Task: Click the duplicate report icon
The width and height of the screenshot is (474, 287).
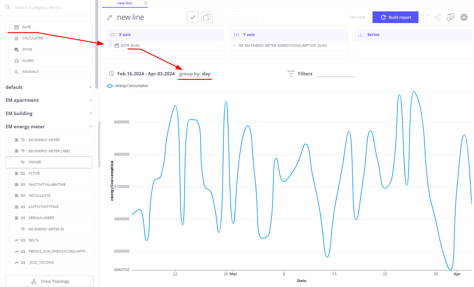Action: coord(207,17)
